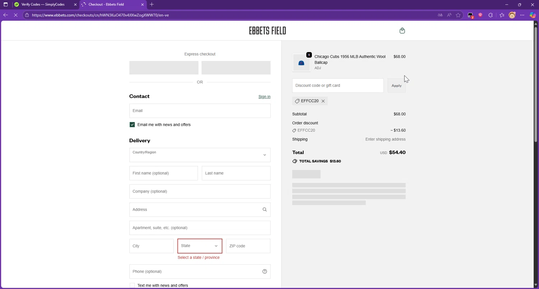The image size is (539, 289).
Task: Check Text me with news and offers
Action: click(132, 285)
